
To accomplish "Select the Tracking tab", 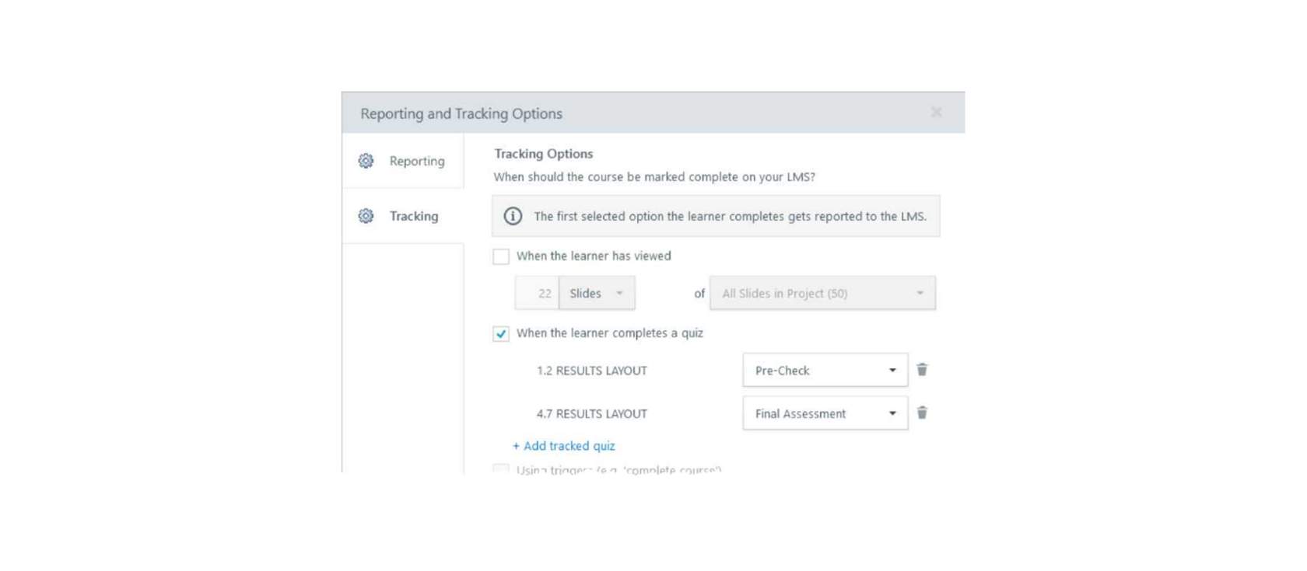I will coord(403,216).
